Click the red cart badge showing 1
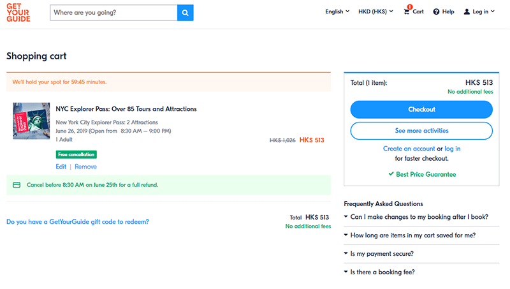510x289 pixels. (x=410, y=7)
